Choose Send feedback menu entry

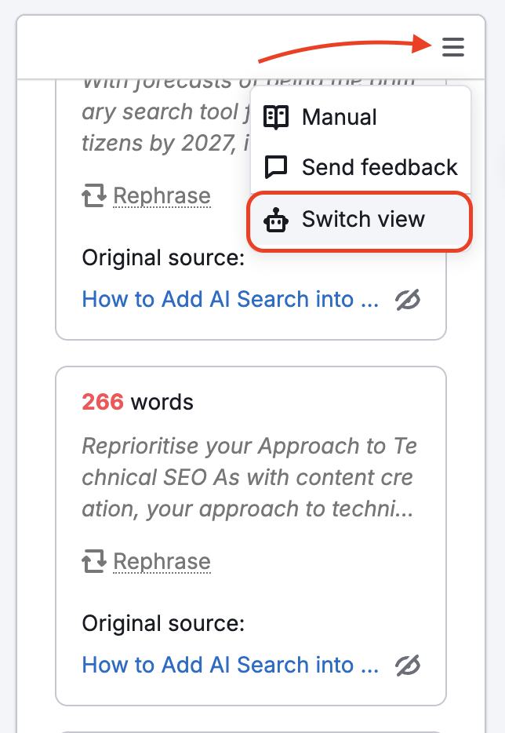(380, 167)
